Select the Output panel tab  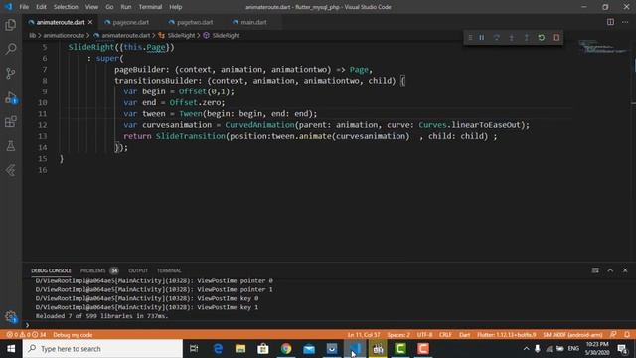click(138, 270)
